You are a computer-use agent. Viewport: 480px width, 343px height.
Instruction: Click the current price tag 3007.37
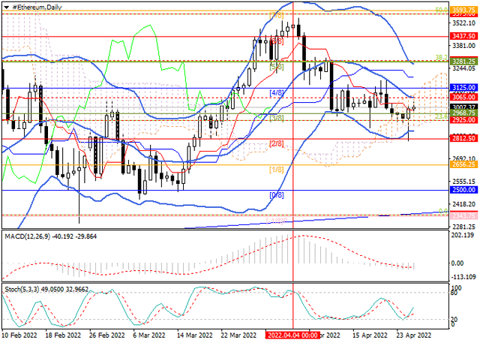463,107
